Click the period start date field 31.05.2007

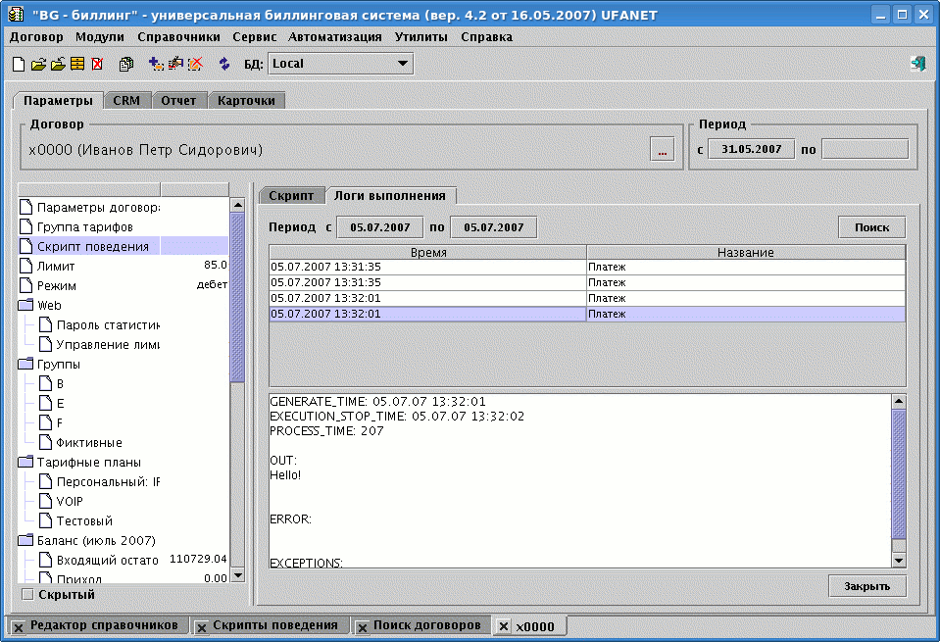coord(751,149)
